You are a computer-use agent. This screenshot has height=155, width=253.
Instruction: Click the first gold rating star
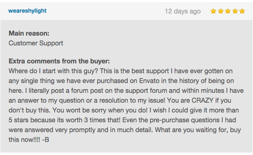(x=213, y=11)
